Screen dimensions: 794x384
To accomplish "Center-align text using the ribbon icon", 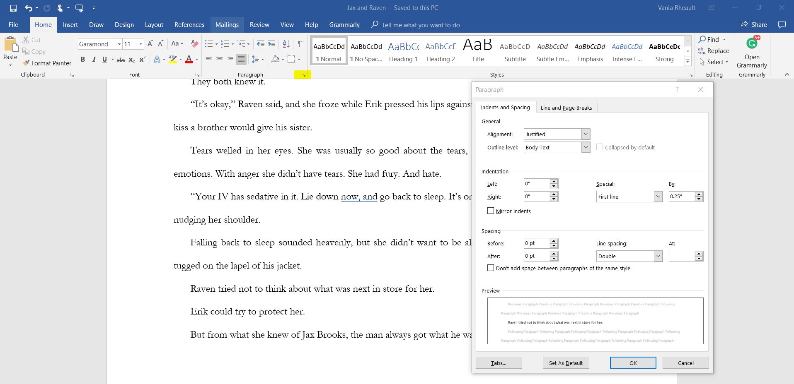I will tap(219, 60).
